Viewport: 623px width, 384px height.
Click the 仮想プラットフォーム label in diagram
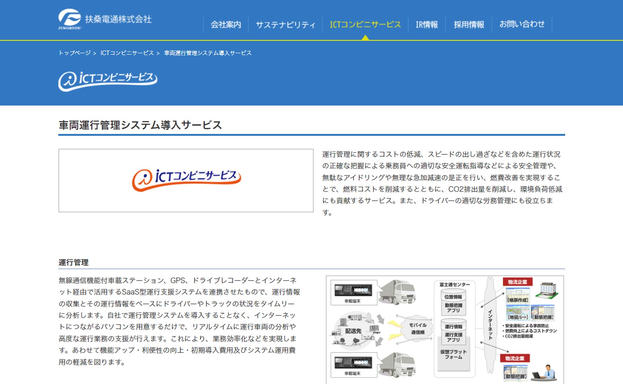click(453, 354)
